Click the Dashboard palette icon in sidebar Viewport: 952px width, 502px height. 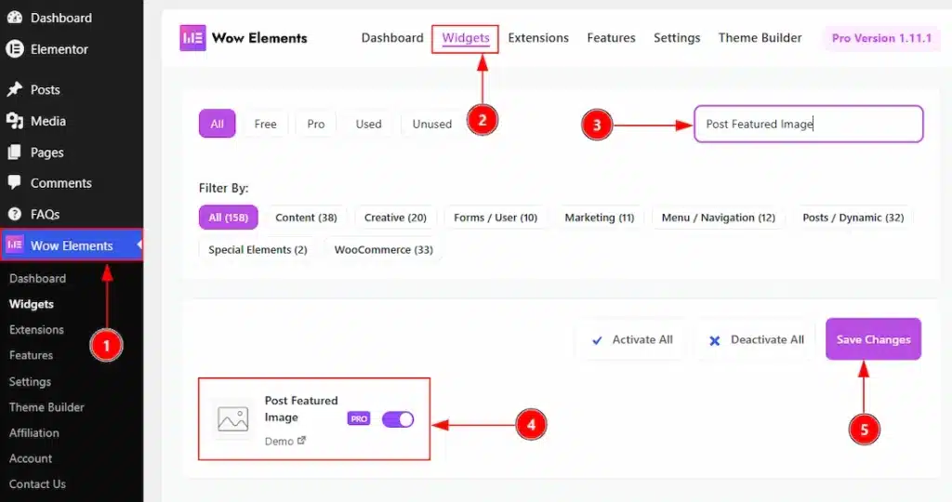click(15, 18)
